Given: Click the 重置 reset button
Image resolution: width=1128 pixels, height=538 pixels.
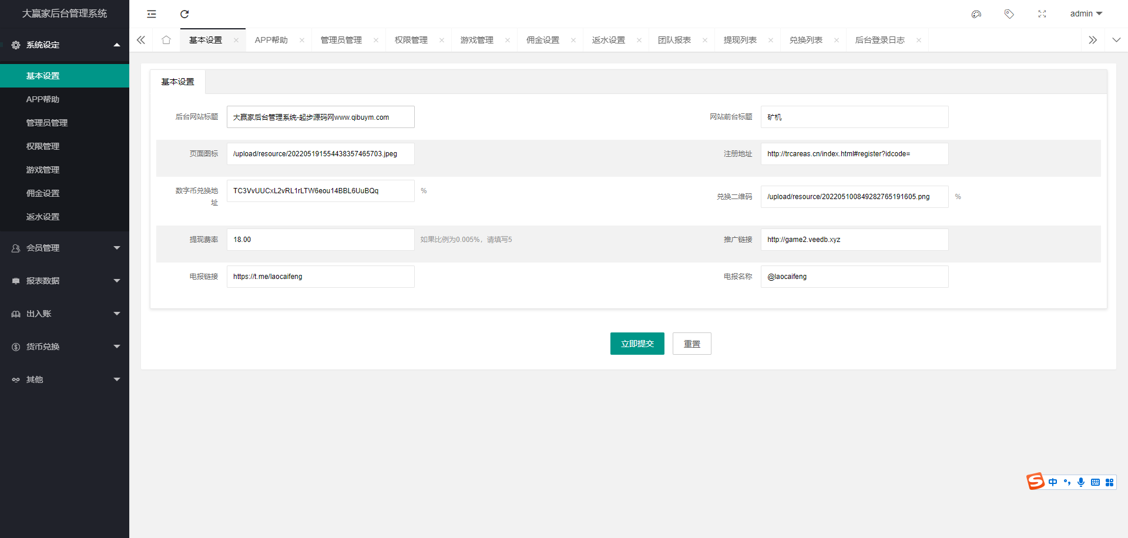Looking at the screenshot, I should [x=691, y=344].
